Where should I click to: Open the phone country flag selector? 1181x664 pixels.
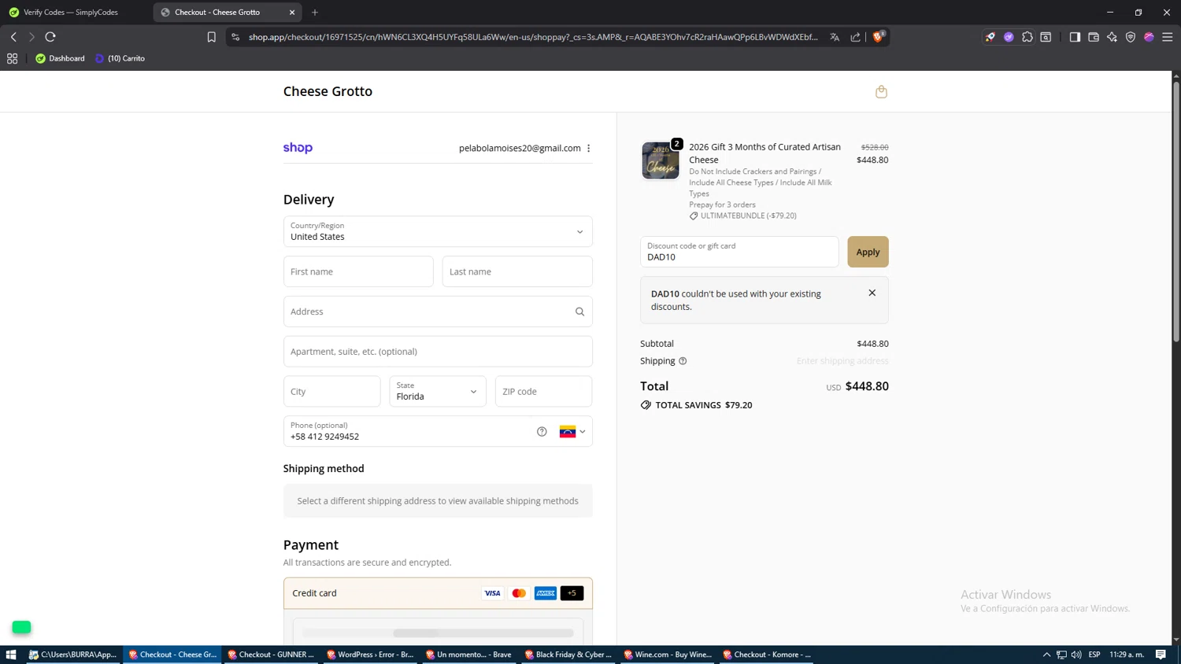tap(572, 431)
